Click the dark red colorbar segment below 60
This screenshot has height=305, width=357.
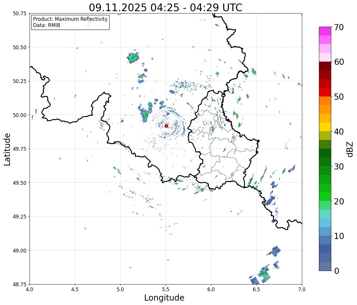pos(325,66)
